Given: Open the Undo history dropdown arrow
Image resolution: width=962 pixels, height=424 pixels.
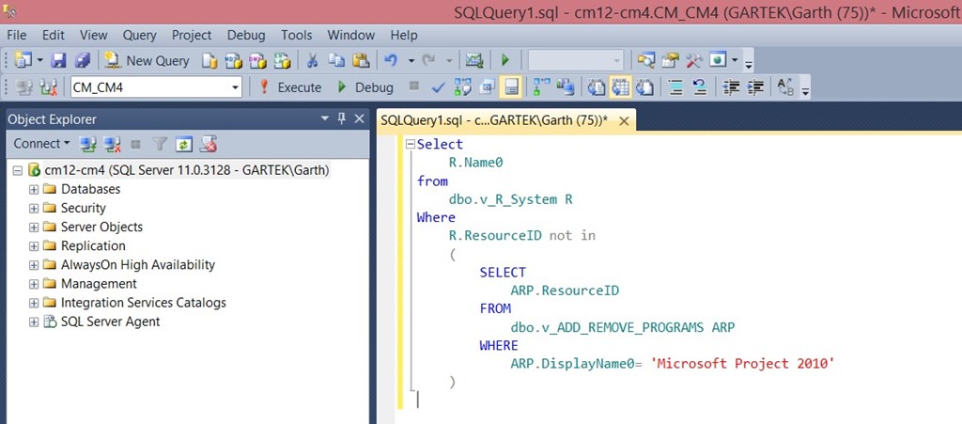Looking at the screenshot, I should [411, 61].
